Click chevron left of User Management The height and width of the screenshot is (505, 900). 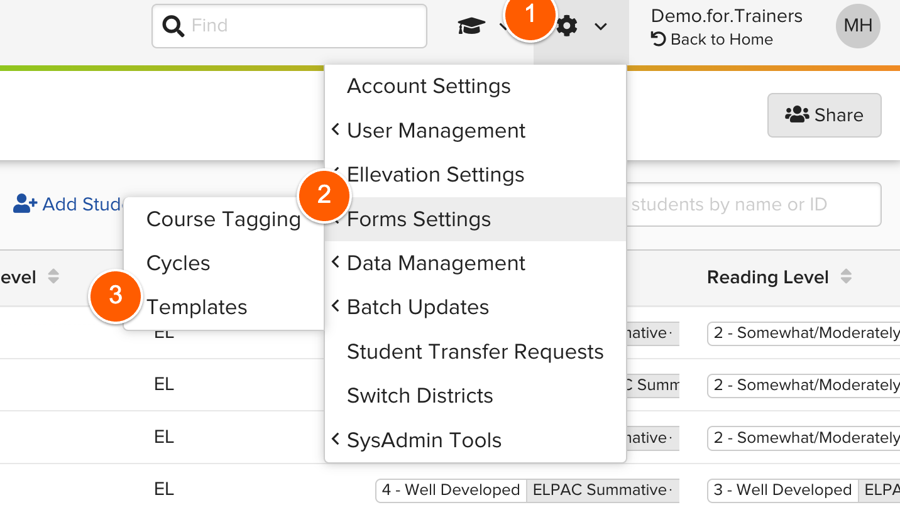[x=336, y=130]
